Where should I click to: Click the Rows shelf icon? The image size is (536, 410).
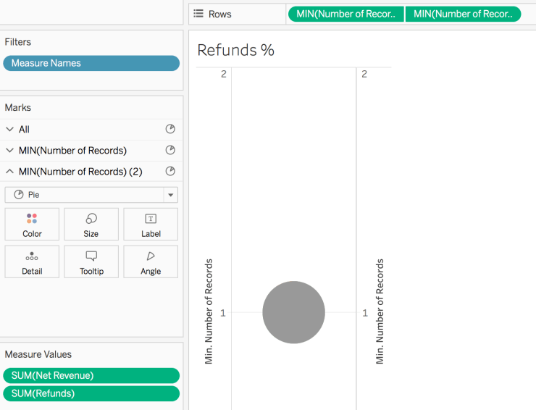198,14
